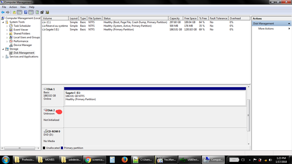This screenshot has height=164, width=292.
Task: Click the Action Center flag tray icon
Action: [x=255, y=160]
